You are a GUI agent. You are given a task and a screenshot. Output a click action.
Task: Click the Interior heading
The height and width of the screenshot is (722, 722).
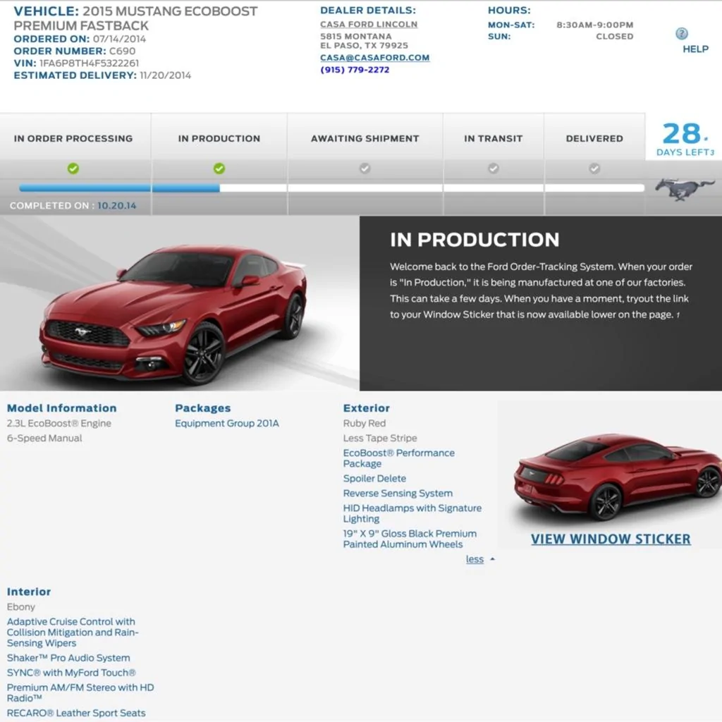(28, 592)
